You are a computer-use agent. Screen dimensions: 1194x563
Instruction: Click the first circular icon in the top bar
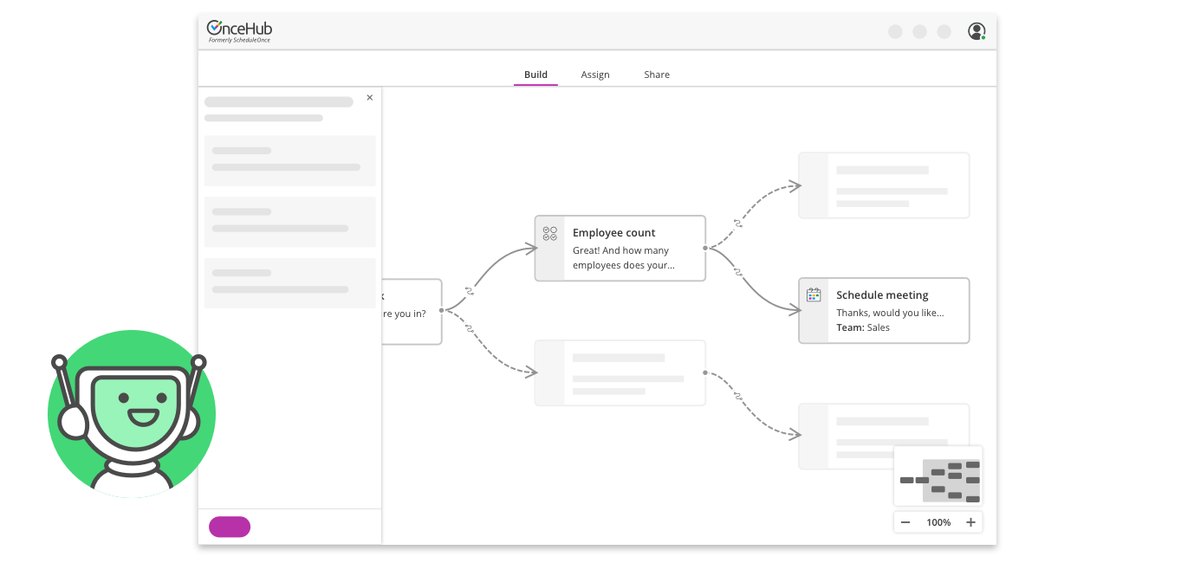pyautogui.click(x=894, y=31)
